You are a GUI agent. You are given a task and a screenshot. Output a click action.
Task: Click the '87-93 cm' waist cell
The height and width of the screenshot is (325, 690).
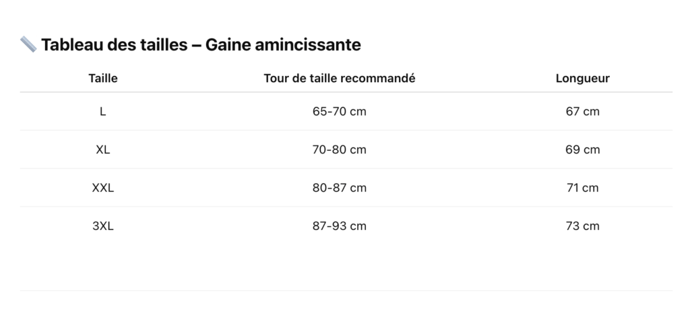[x=340, y=226]
